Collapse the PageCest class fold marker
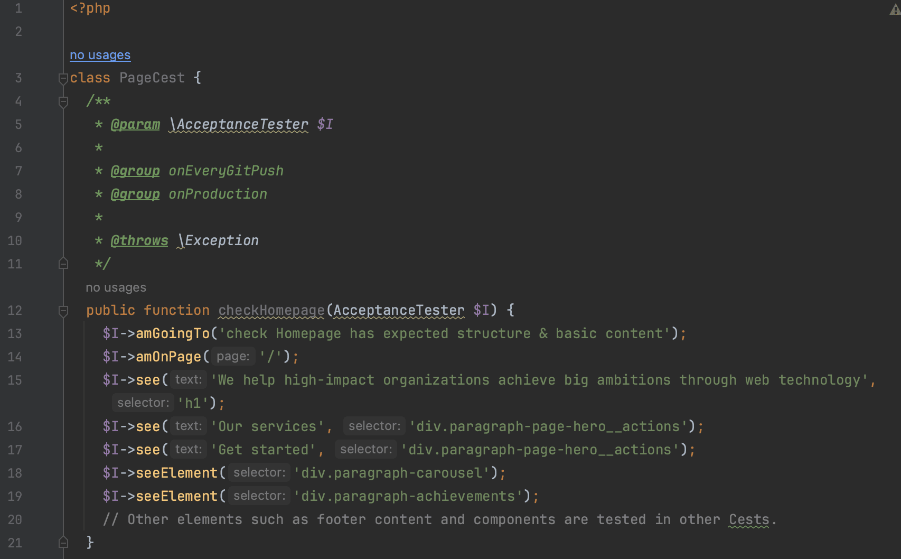This screenshot has height=559, width=901. [63, 78]
